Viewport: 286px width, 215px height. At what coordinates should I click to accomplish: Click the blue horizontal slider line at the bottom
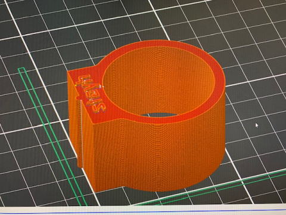tap(143, 211)
